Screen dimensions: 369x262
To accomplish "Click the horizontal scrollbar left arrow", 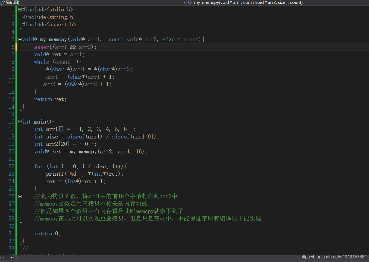I will click(x=16, y=258).
